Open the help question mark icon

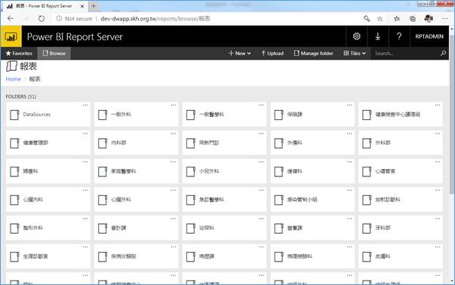399,36
